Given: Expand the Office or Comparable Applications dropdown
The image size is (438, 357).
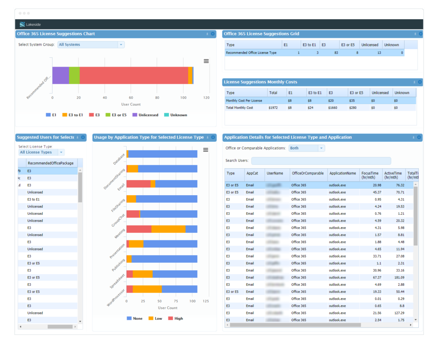Looking at the screenshot, I should pos(321,148).
